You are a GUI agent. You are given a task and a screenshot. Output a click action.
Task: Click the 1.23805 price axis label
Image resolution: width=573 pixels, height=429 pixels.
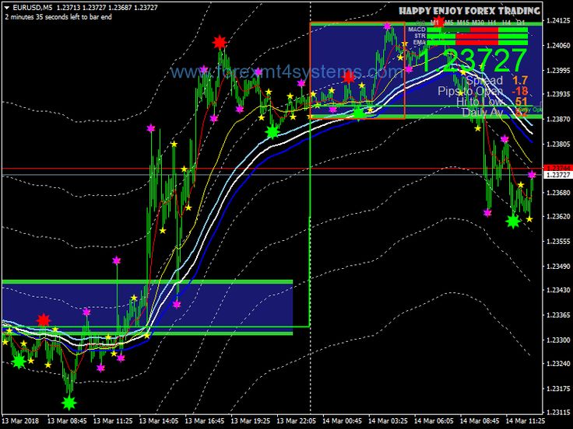click(558, 144)
